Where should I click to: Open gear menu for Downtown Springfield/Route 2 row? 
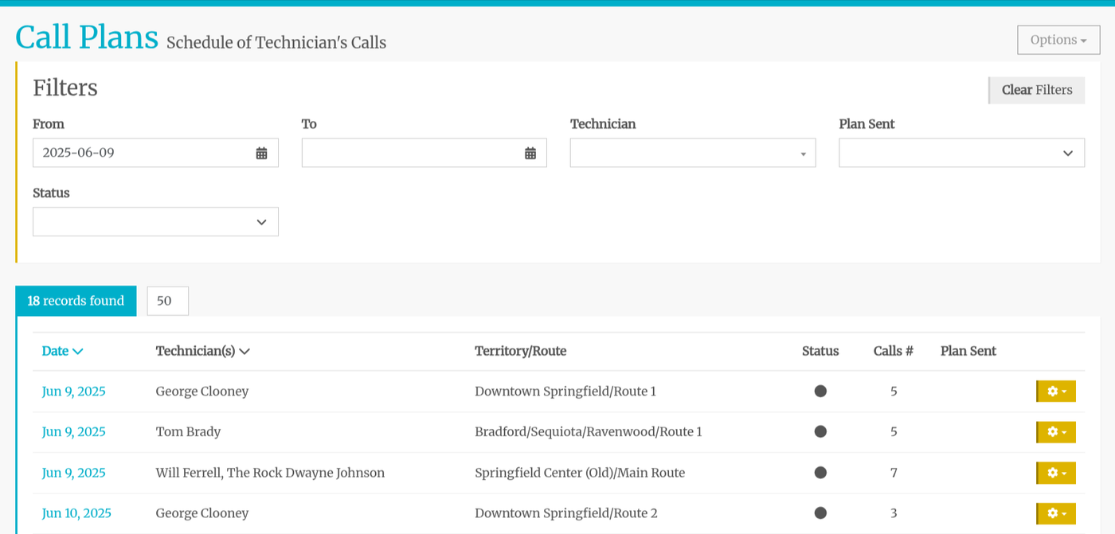click(1055, 513)
